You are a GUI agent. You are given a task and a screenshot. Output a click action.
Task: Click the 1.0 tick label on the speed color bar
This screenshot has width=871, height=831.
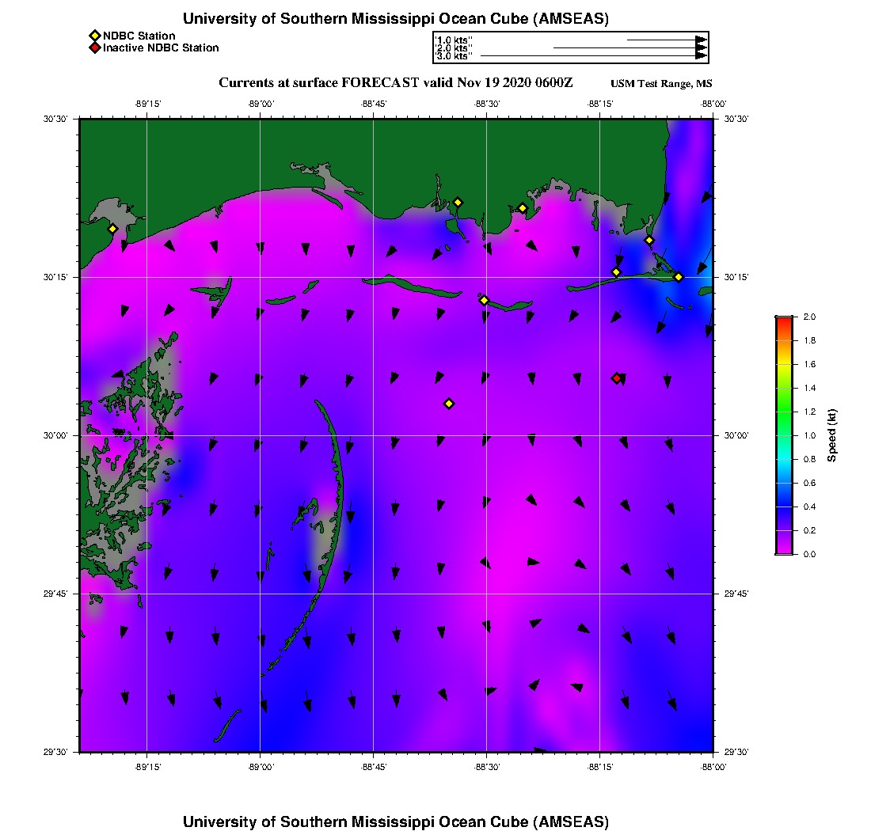(809, 435)
